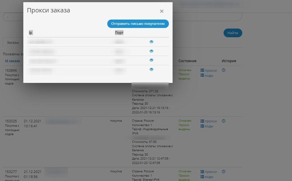This screenshot has height=181, width=292.
Task: Click order id 153325
Action: click(11, 121)
